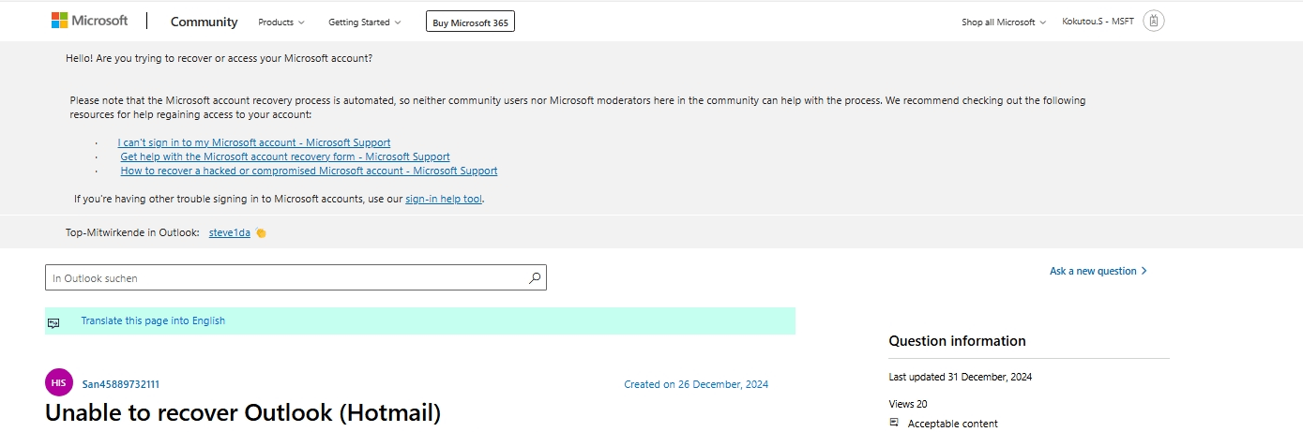Click 'Created on 26 December, 2024' date
The image size is (1303, 432).
click(x=696, y=384)
